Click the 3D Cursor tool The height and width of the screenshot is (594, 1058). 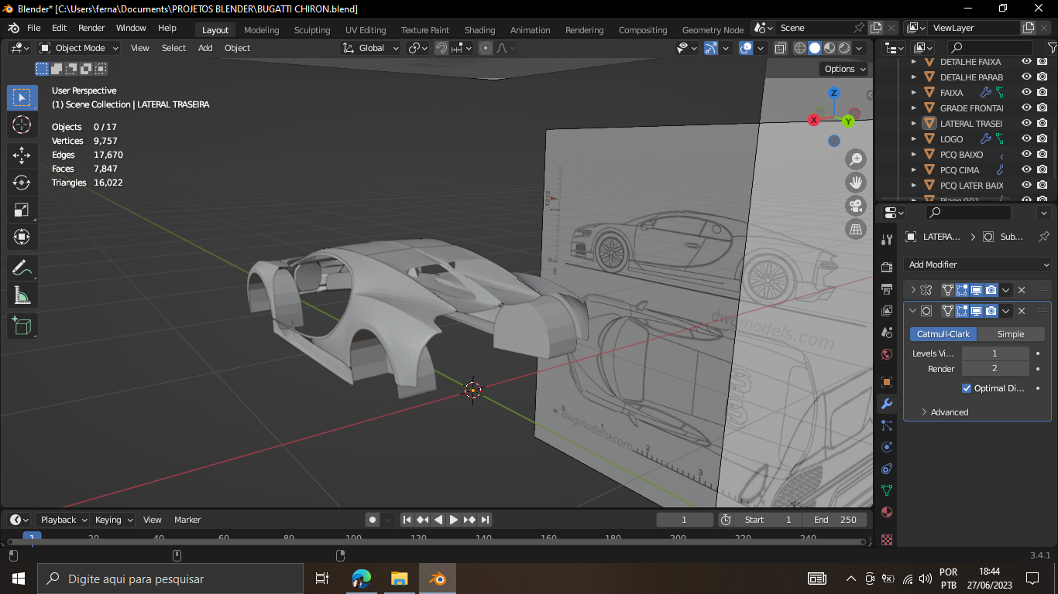coord(22,125)
